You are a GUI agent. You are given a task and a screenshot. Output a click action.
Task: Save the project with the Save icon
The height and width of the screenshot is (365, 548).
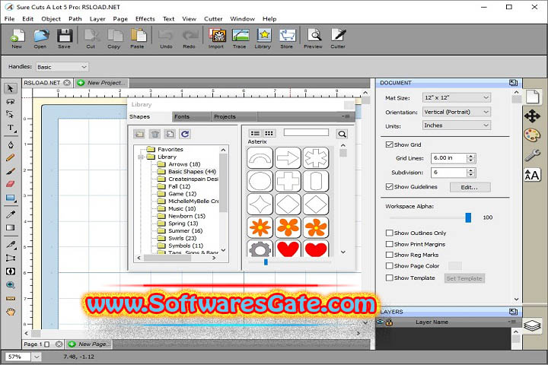[x=64, y=38]
